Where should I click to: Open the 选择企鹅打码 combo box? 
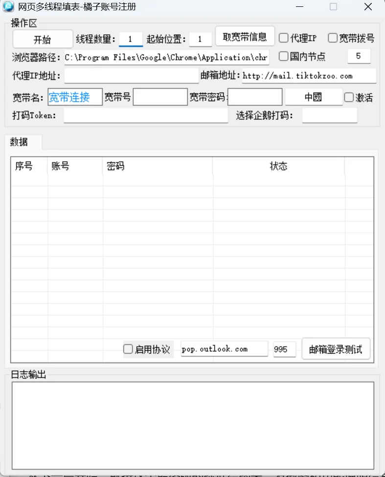pyautogui.click(x=329, y=115)
